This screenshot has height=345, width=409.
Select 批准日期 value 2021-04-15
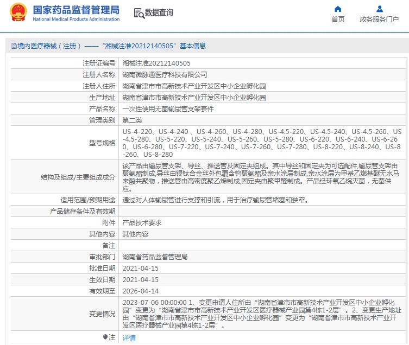click(141, 269)
